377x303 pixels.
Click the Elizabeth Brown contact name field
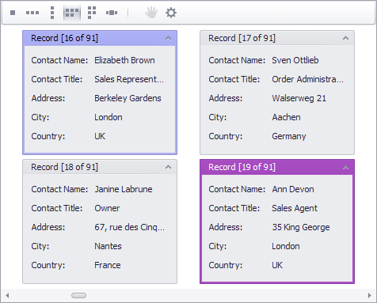[124, 60]
